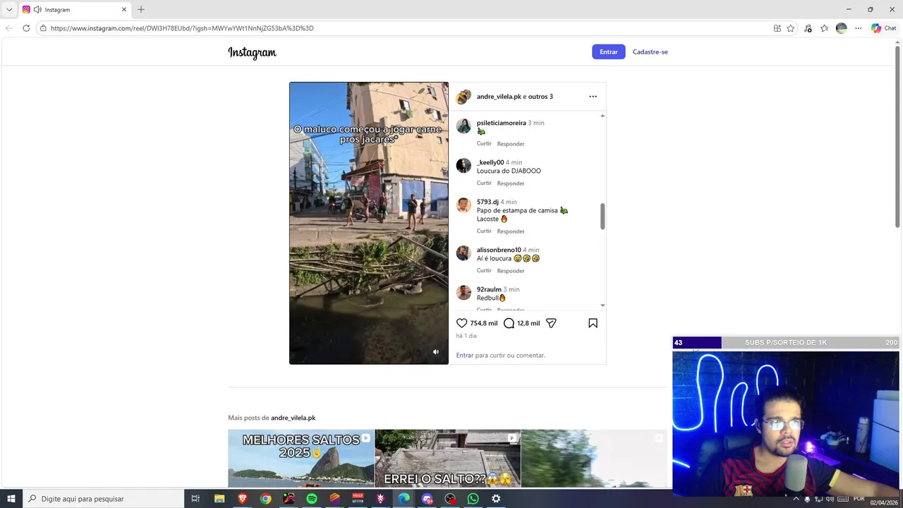Click the 12,8 mil comments count

pyautogui.click(x=528, y=323)
